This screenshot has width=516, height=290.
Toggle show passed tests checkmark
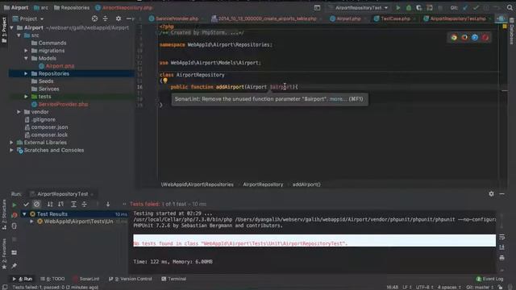[x=26, y=204]
